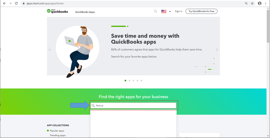Select the second carousel dot

point(129,80)
